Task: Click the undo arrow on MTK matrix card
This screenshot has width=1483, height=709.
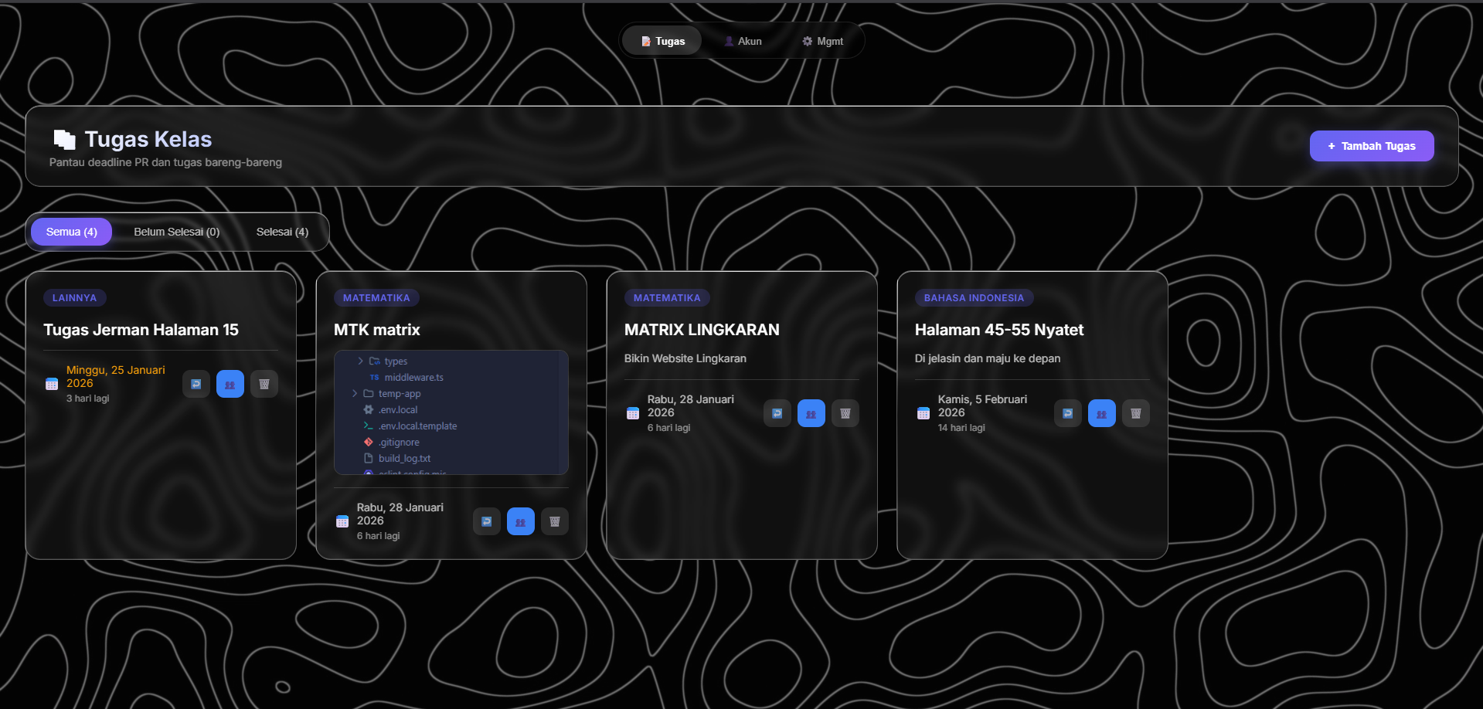Action: pyautogui.click(x=487, y=521)
